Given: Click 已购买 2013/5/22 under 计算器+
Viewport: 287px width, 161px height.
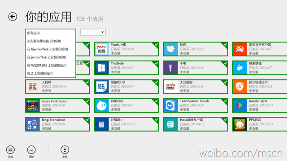Looking at the screenshot, I should pyautogui.click(x=123, y=124).
